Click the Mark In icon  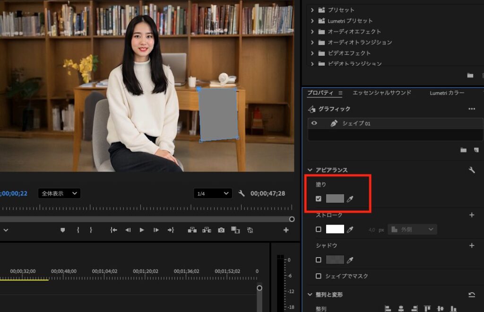[x=78, y=230]
